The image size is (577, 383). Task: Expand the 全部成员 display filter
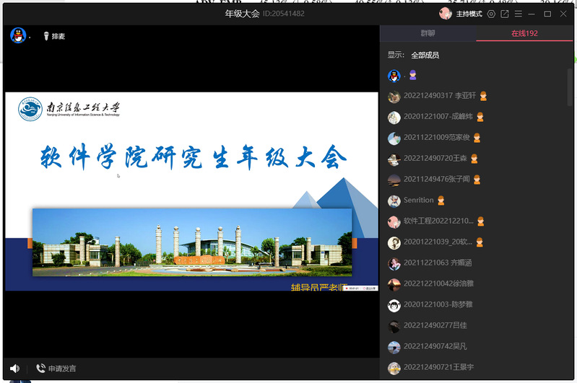(x=425, y=55)
